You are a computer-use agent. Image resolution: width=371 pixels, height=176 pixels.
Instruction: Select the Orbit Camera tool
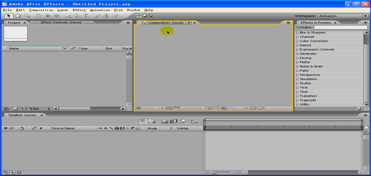48,16
